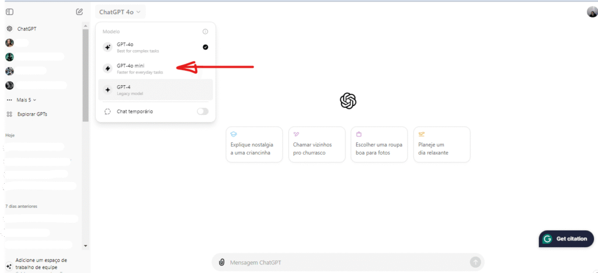Start a new chat with compose icon
Viewport: 598px width, 273px height.
(x=79, y=12)
